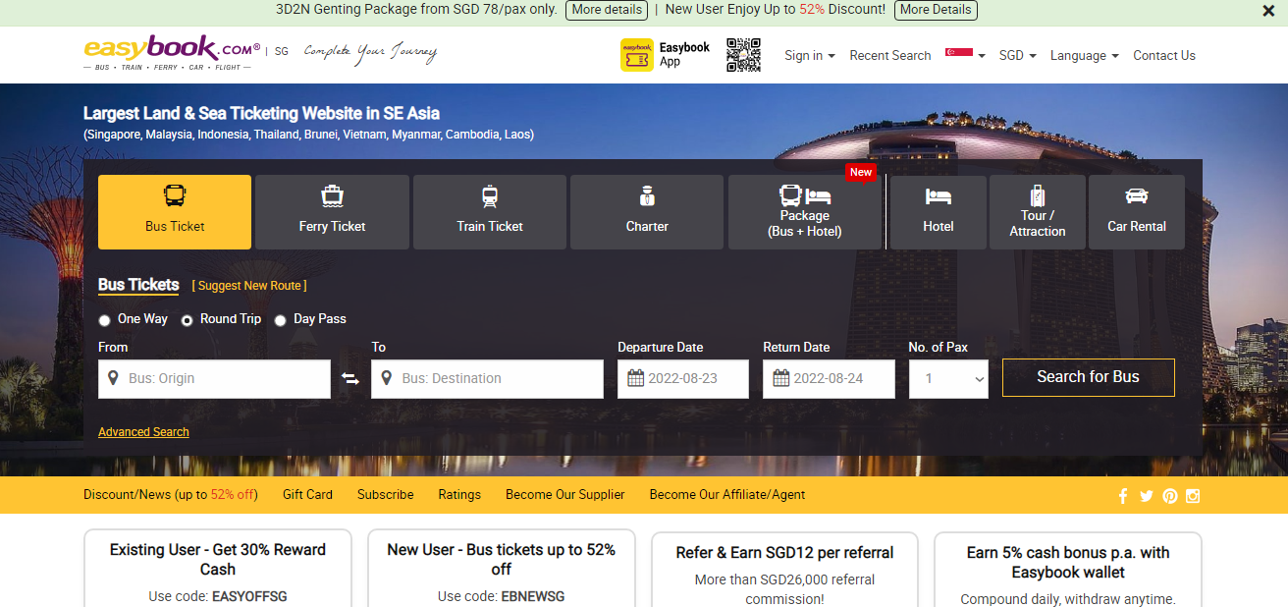The image size is (1288, 607).
Task: Select the Package (Bus + Hotel) tab
Action: [805, 212]
